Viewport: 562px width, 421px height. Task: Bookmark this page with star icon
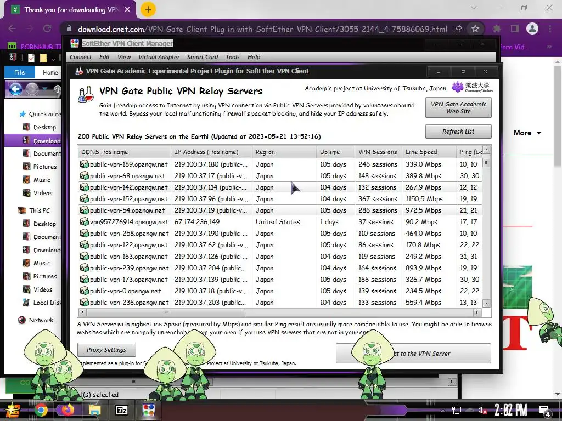coord(475,29)
